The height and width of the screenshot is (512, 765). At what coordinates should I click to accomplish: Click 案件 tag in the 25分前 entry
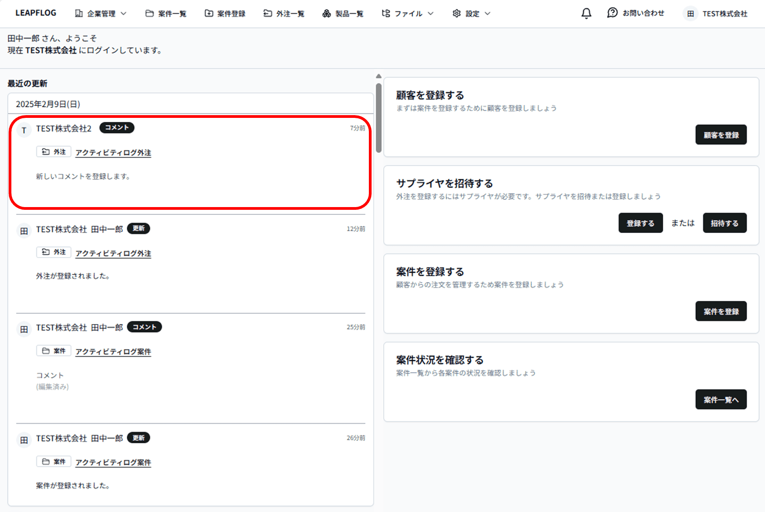point(54,351)
